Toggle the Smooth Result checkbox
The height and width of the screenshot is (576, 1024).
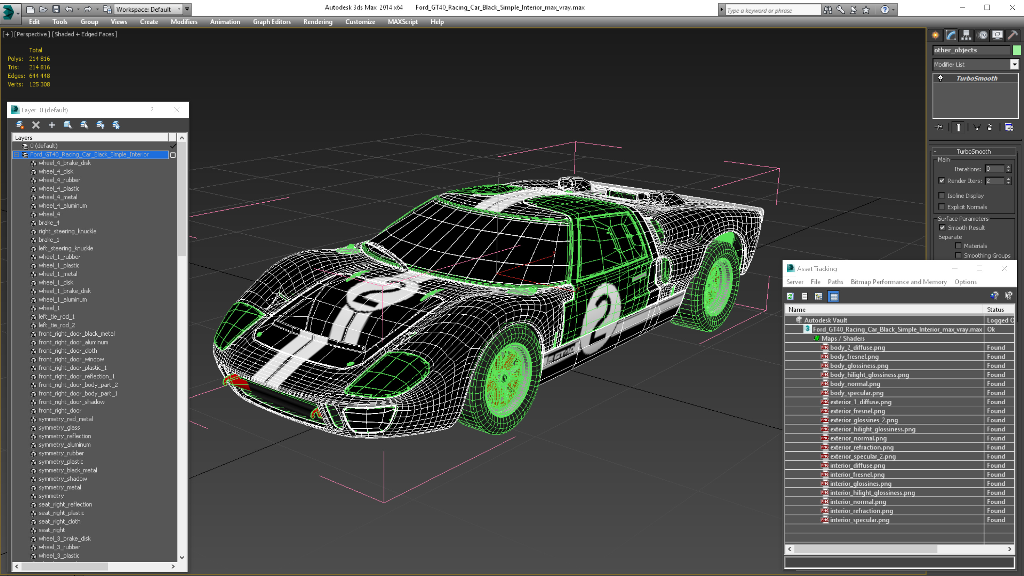tap(942, 228)
